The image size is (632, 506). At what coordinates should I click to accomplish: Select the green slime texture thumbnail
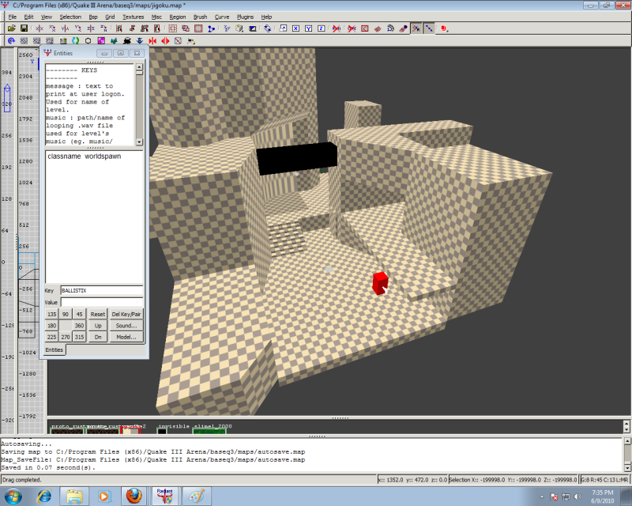click(x=209, y=431)
